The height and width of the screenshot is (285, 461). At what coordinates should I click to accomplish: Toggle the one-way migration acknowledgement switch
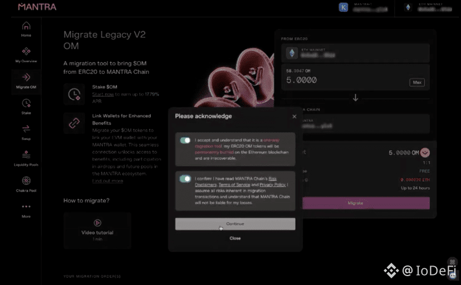tap(185, 141)
